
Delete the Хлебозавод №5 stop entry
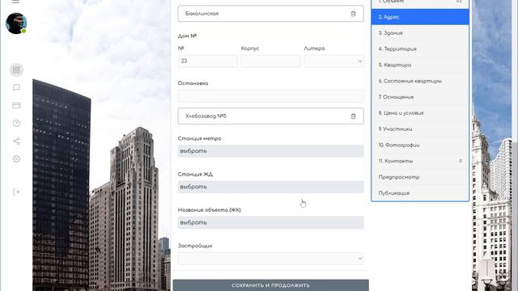point(353,116)
